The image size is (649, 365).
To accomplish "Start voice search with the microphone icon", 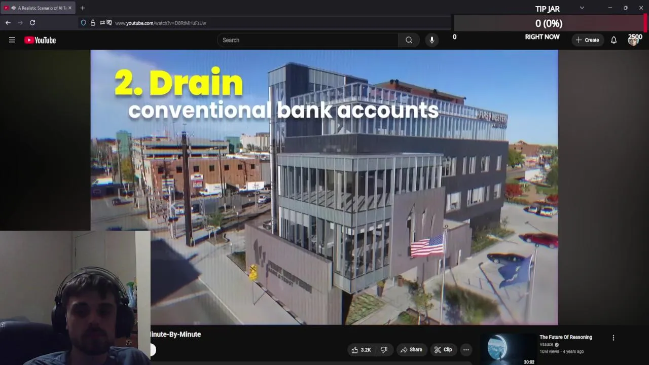I will tap(431, 40).
